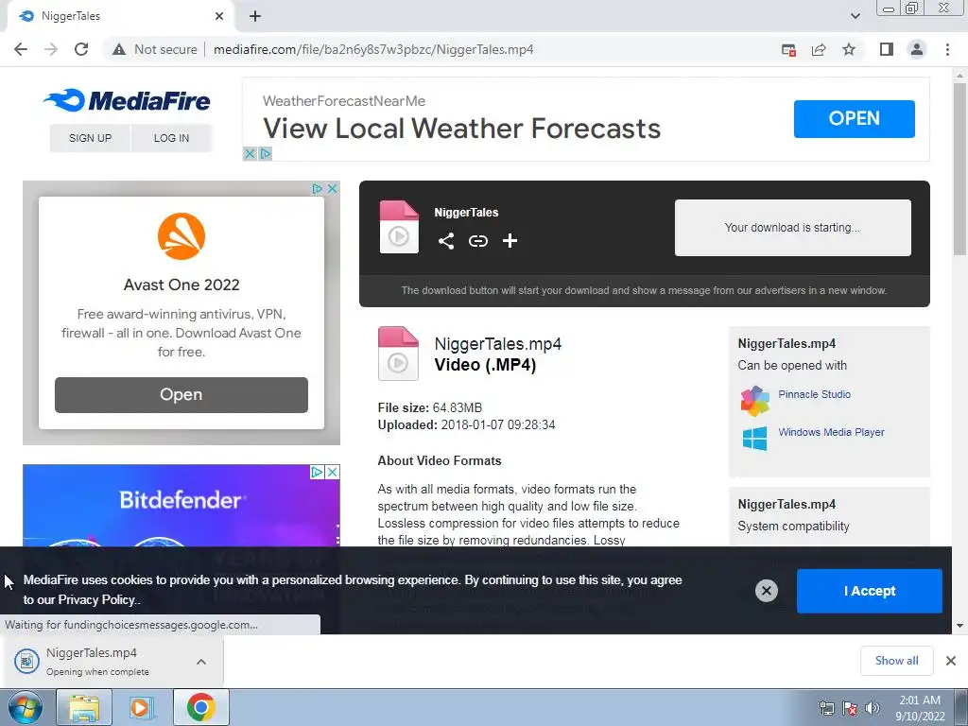
Task: Add the file to your account with plus icon
Action: coord(510,241)
